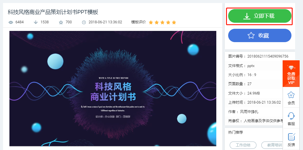Click the eye views icon beside 6484
Image resolution: width=303 pixels, height=150 pixels.
[x=11, y=22]
